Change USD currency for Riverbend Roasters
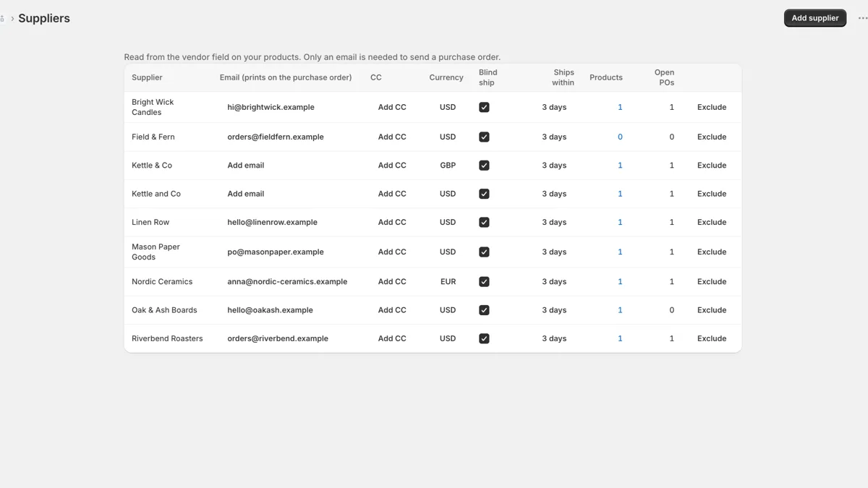 pyautogui.click(x=448, y=338)
